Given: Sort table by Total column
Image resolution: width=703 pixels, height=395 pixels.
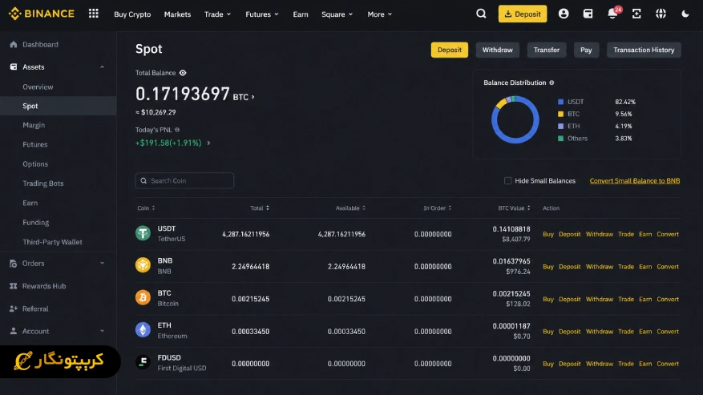Looking at the screenshot, I should tap(260, 208).
